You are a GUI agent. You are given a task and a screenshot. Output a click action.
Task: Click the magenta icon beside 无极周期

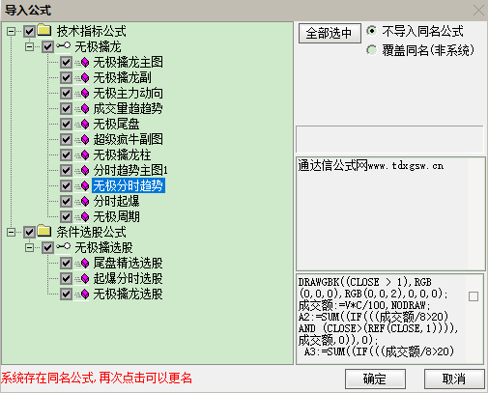84,216
